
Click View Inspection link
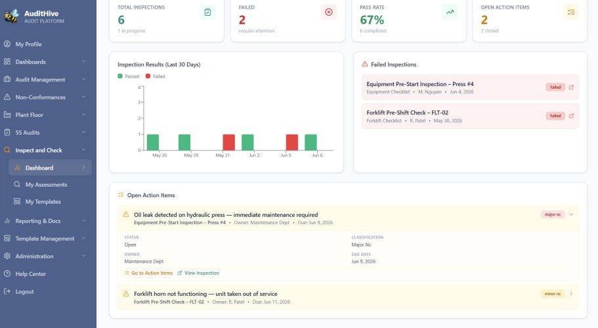(198, 273)
